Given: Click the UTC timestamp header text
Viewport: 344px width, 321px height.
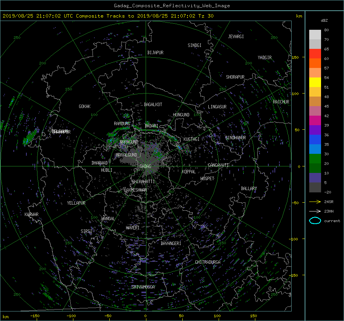Looking at the screenshot, I should click(x=108, y=16).
